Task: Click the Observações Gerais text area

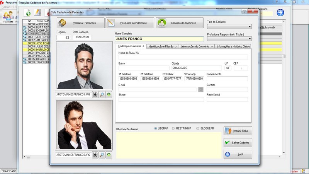Action: pyautogui.click(x=168, y=145)
